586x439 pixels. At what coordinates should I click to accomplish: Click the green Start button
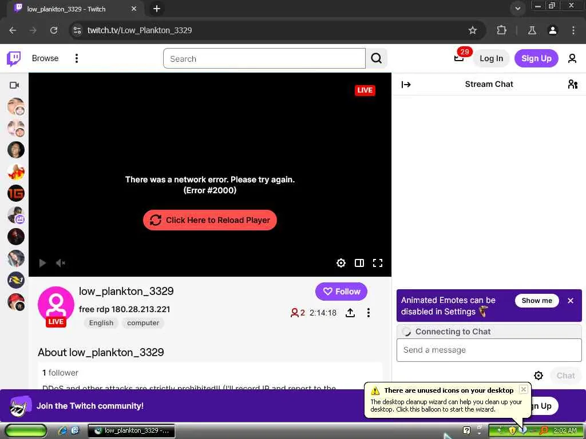[26, 431]
